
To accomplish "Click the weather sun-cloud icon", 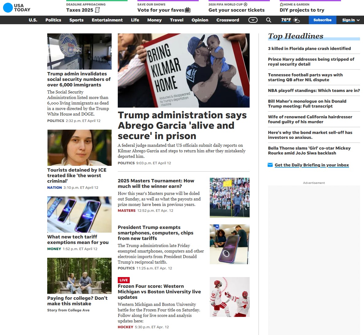I will tap(297, 20).
